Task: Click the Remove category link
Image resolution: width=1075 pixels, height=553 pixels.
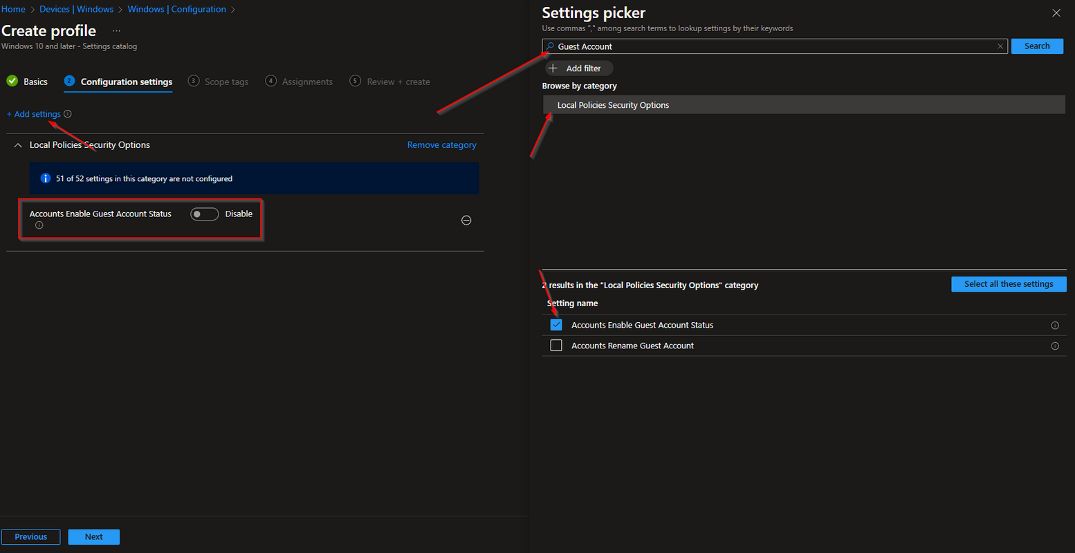Action: [441, 145]
